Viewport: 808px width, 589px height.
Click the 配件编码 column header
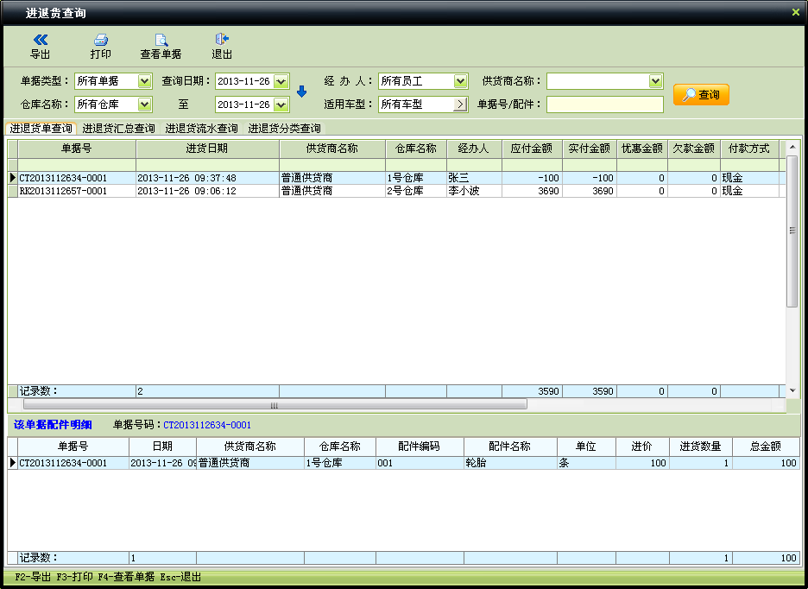pos(420,446)
